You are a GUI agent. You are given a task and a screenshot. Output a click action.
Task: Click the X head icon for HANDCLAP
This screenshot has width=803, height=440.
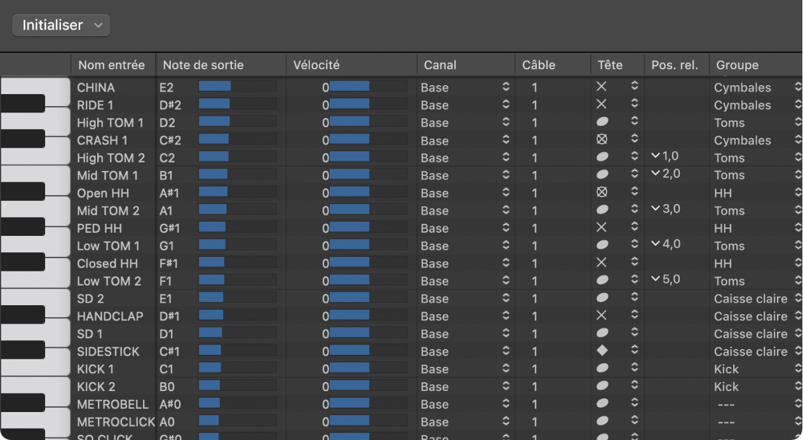click(x=602, y=316)
